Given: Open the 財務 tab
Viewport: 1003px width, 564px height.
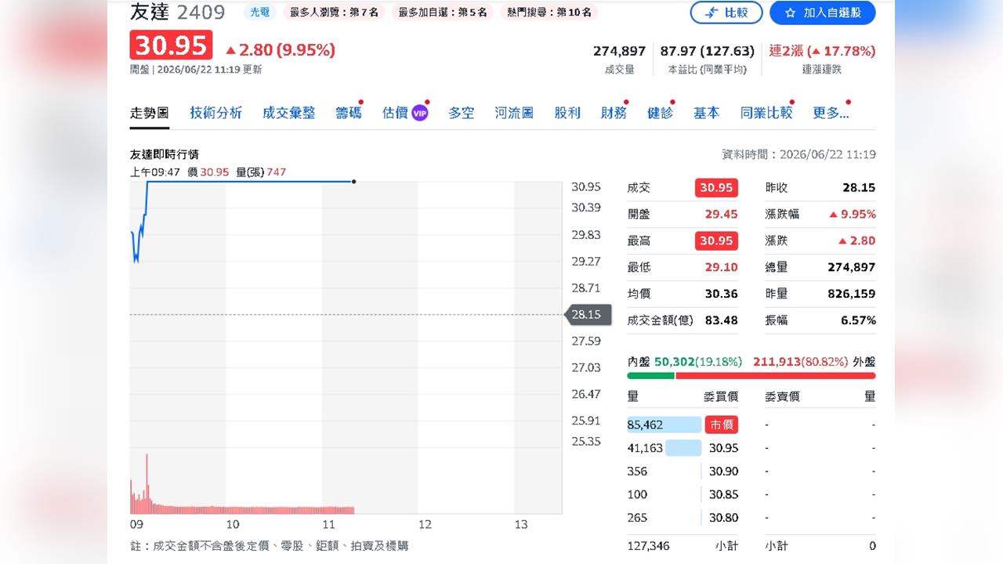Looking at the screenshot, I should (614, 113).
